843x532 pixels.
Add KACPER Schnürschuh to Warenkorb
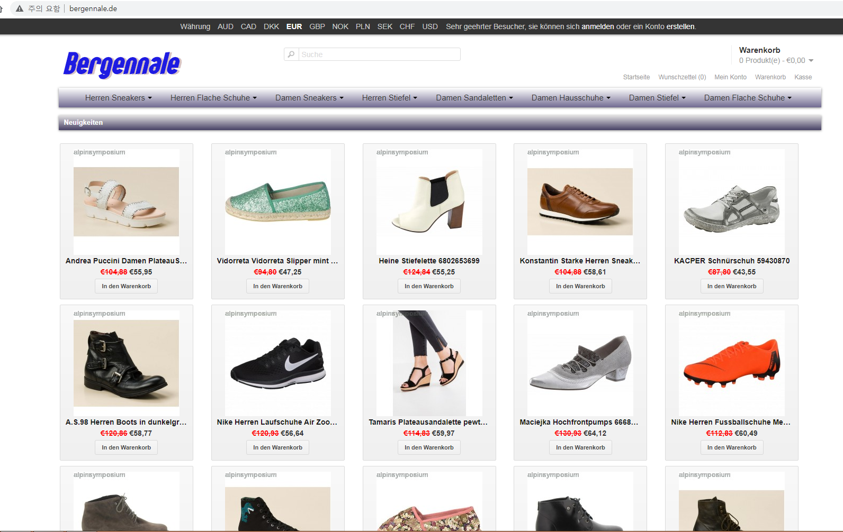(732, 286)
